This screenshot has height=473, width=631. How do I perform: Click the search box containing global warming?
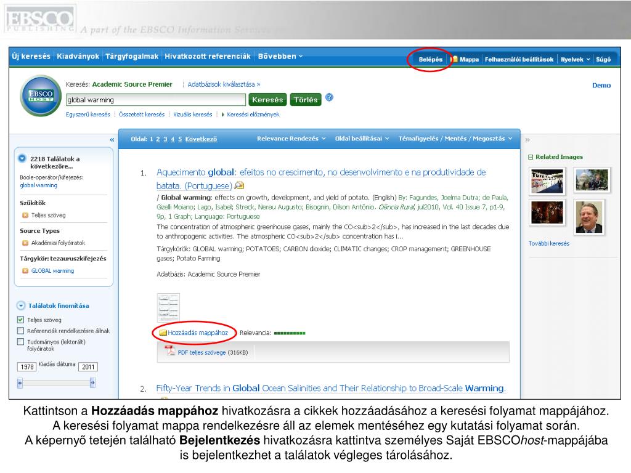click(156, 100)
